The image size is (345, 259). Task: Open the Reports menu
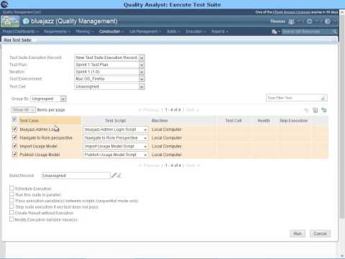[x=220, y=32]
